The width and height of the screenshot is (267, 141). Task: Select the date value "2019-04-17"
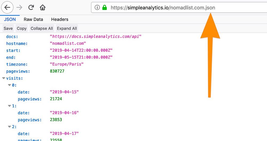point(64,134)
